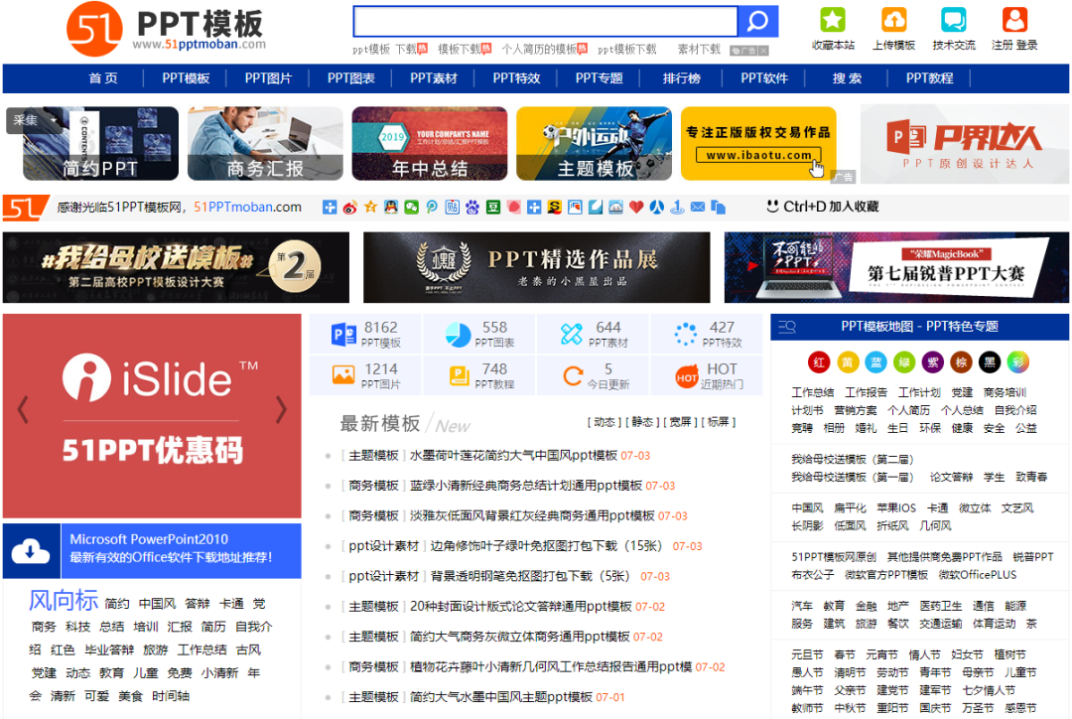The height and width of the screenshot is (719, 1072).
Task: Share via the QQ penguin icon
Action: tap(391, 208)
